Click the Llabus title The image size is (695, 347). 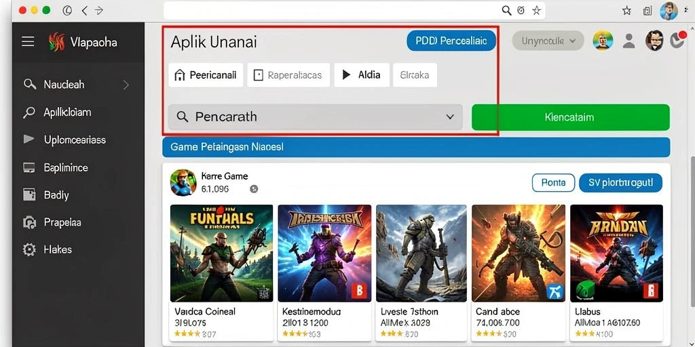point(587,312)
